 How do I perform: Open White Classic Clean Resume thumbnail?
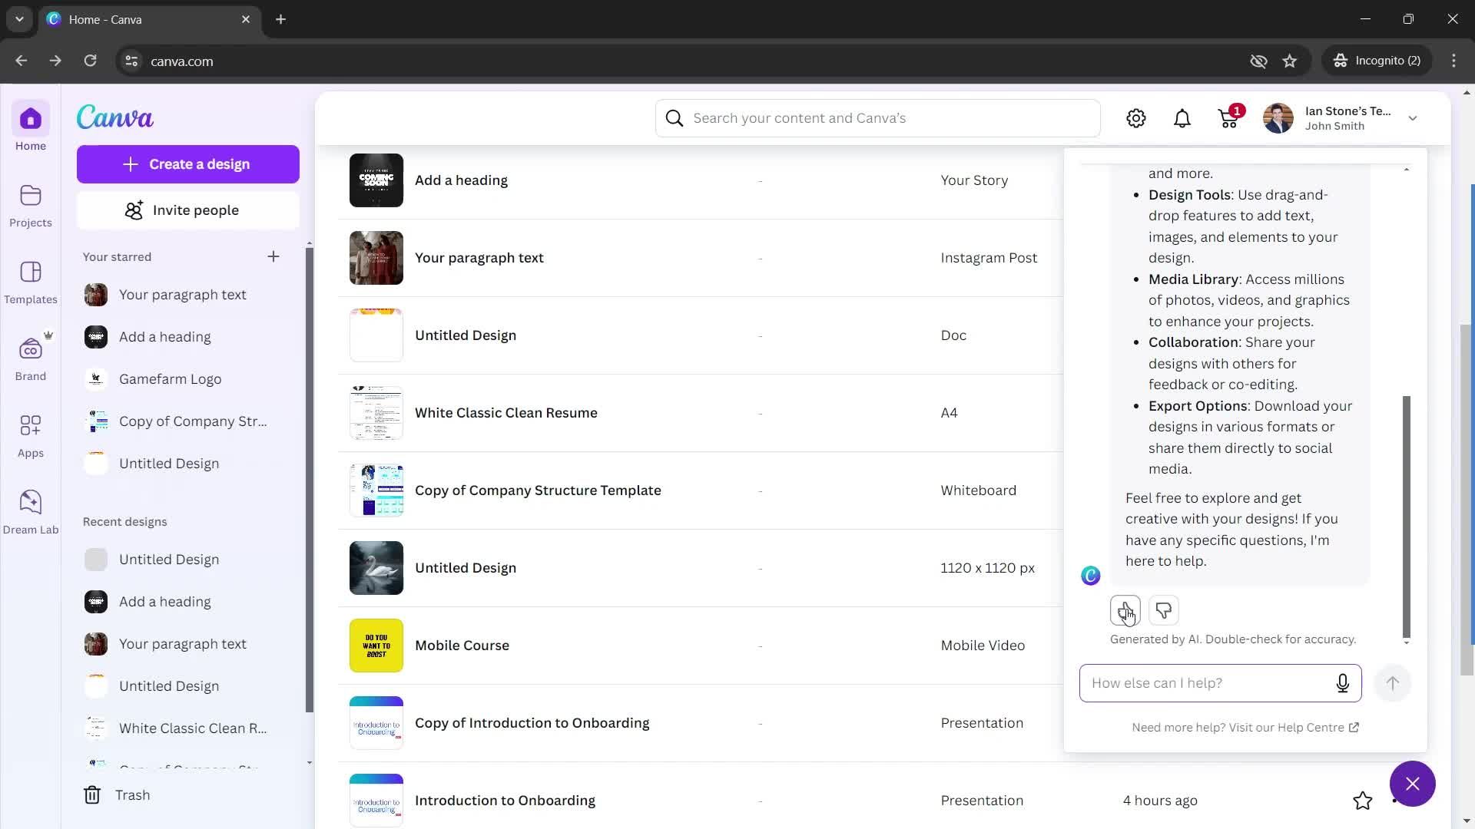click(x=376, y=413)
